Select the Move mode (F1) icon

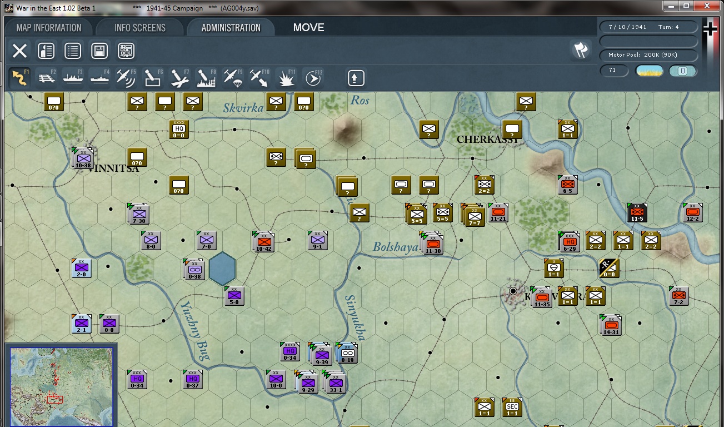pos(20,78)
